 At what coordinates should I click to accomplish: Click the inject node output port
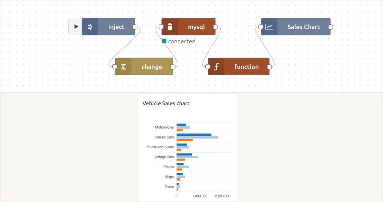135,27
